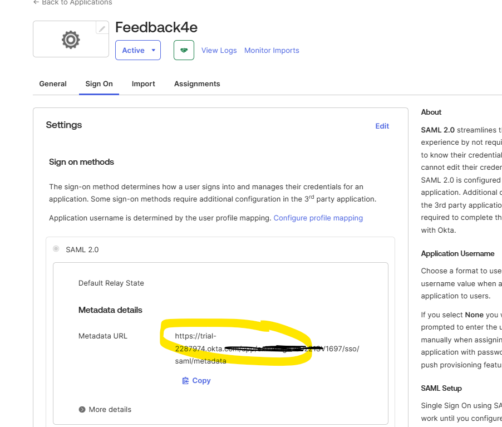502x427 pixels.
Task: Click Configure profile mapping link
Action: click(x=318, y=218)
